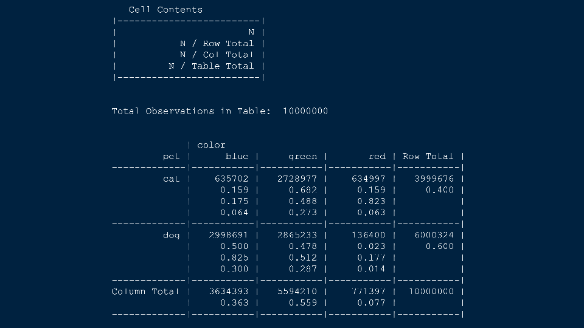Click the "Column Total" row label
Viewport: 584px width, 328px height.
145,292
